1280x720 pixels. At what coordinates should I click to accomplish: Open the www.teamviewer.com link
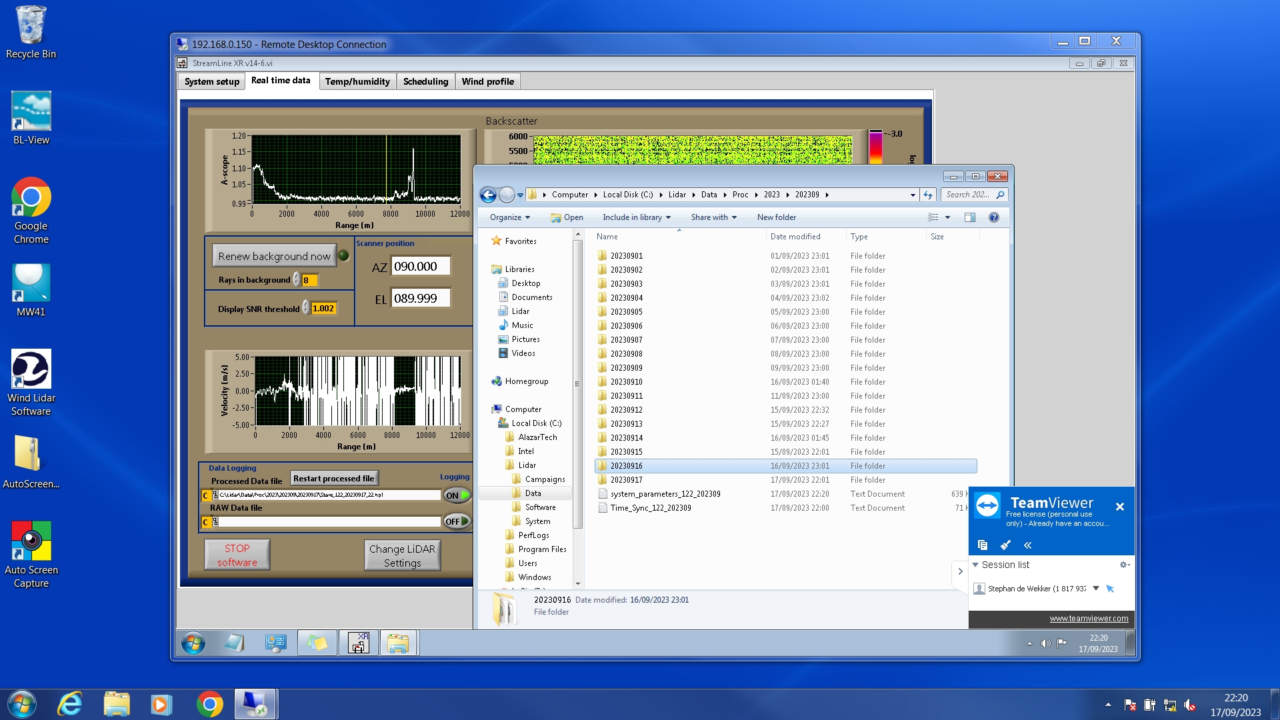click(x=1089, y=619)
